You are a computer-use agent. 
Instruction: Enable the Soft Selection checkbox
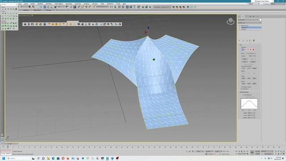point(243,95)
